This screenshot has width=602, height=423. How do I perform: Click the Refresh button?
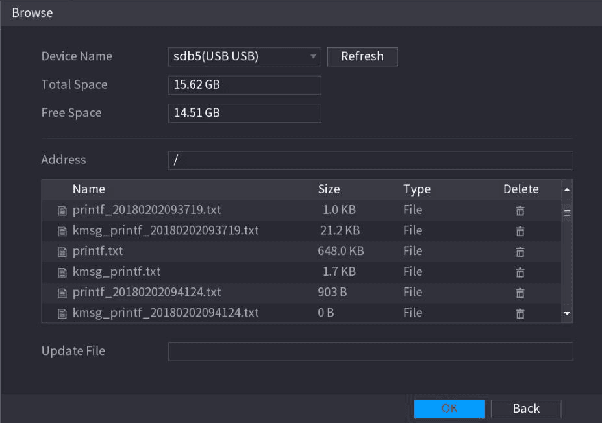coord(362,56)
